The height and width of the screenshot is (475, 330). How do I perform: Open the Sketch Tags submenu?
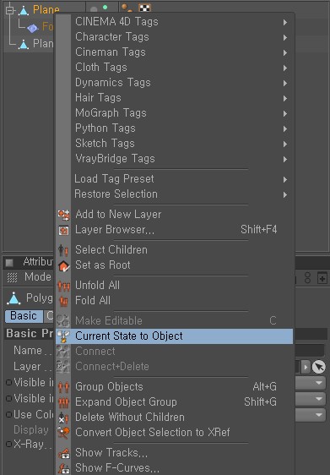[x=174, y=144]
